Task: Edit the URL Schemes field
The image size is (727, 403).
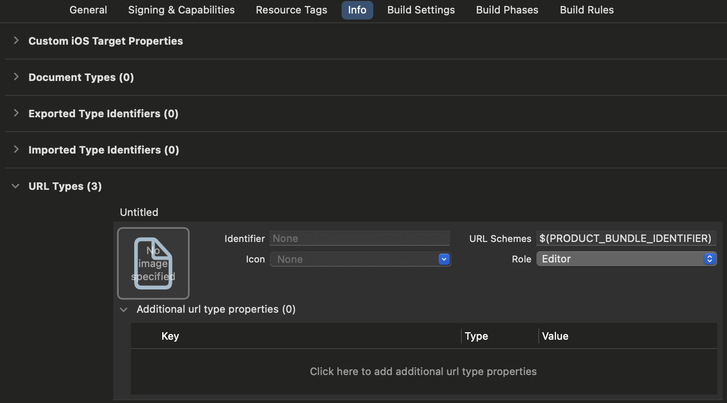Action: pos(626,238)
